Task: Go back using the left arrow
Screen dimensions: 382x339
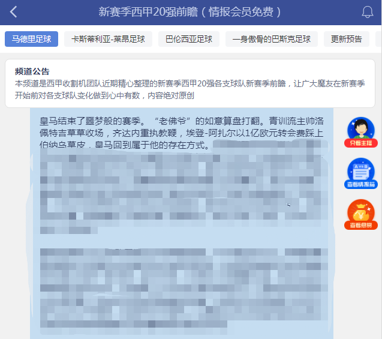Action: tap(13, 12)
